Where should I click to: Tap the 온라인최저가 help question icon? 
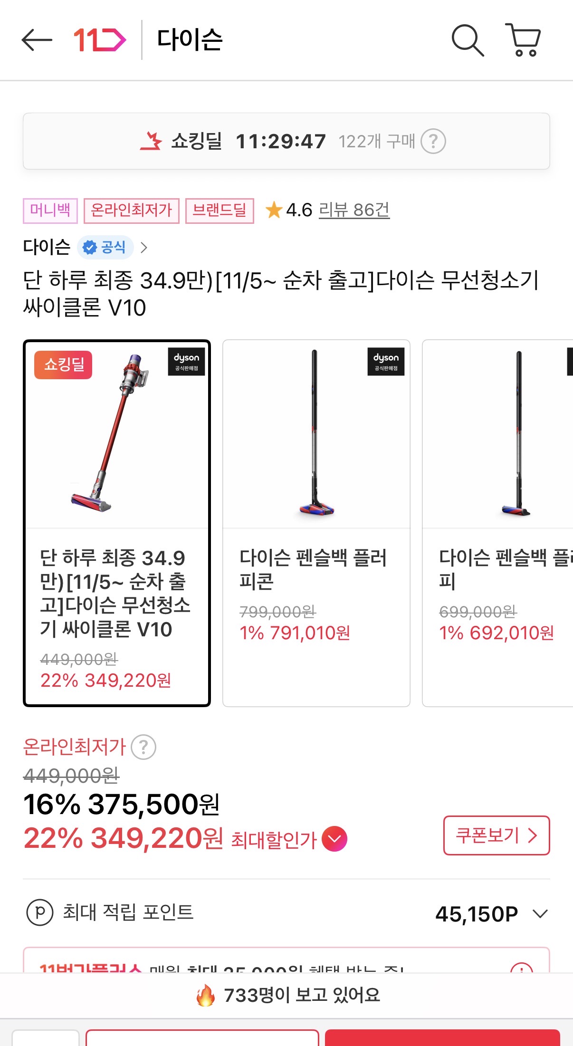pyautogui.click(x=143, y=747)
